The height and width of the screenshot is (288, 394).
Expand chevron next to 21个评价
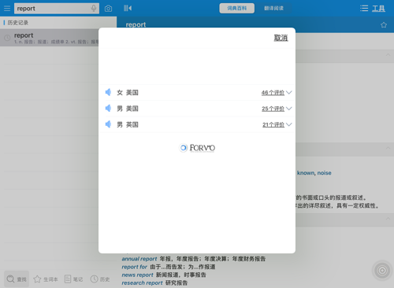tap(289, 124)
